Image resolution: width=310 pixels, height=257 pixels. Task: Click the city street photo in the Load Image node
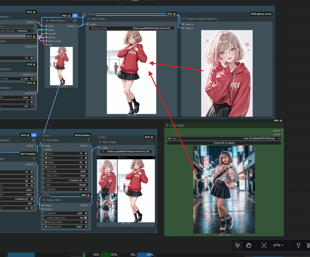coord(224,188)
